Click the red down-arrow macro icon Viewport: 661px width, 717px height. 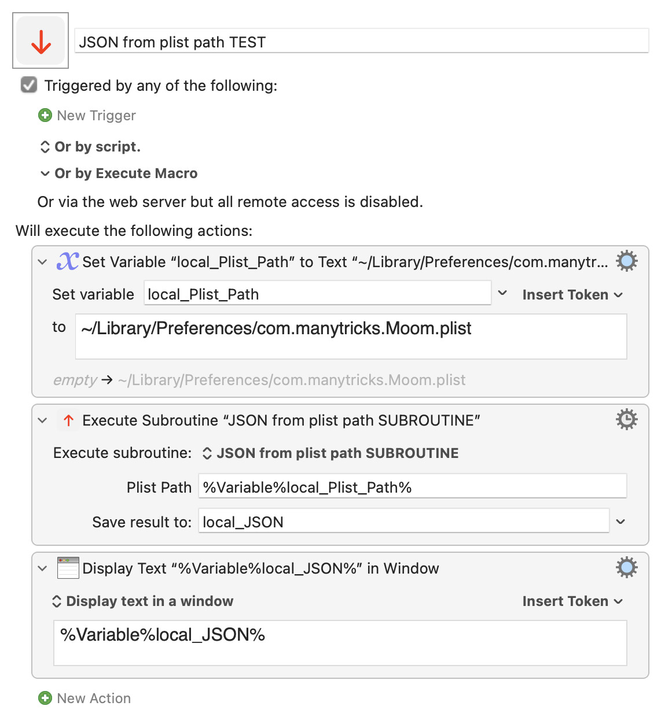pyautogui.click(x=41, y=41)
